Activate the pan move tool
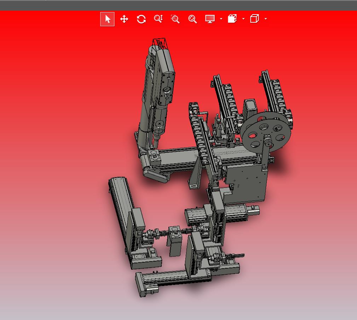The width and height of the screenshot is (357, 320). 124,19
